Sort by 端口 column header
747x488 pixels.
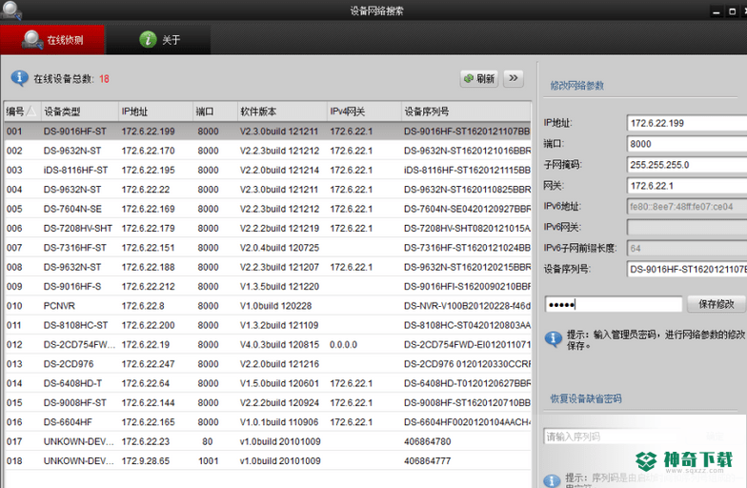[x=214, y=112]
